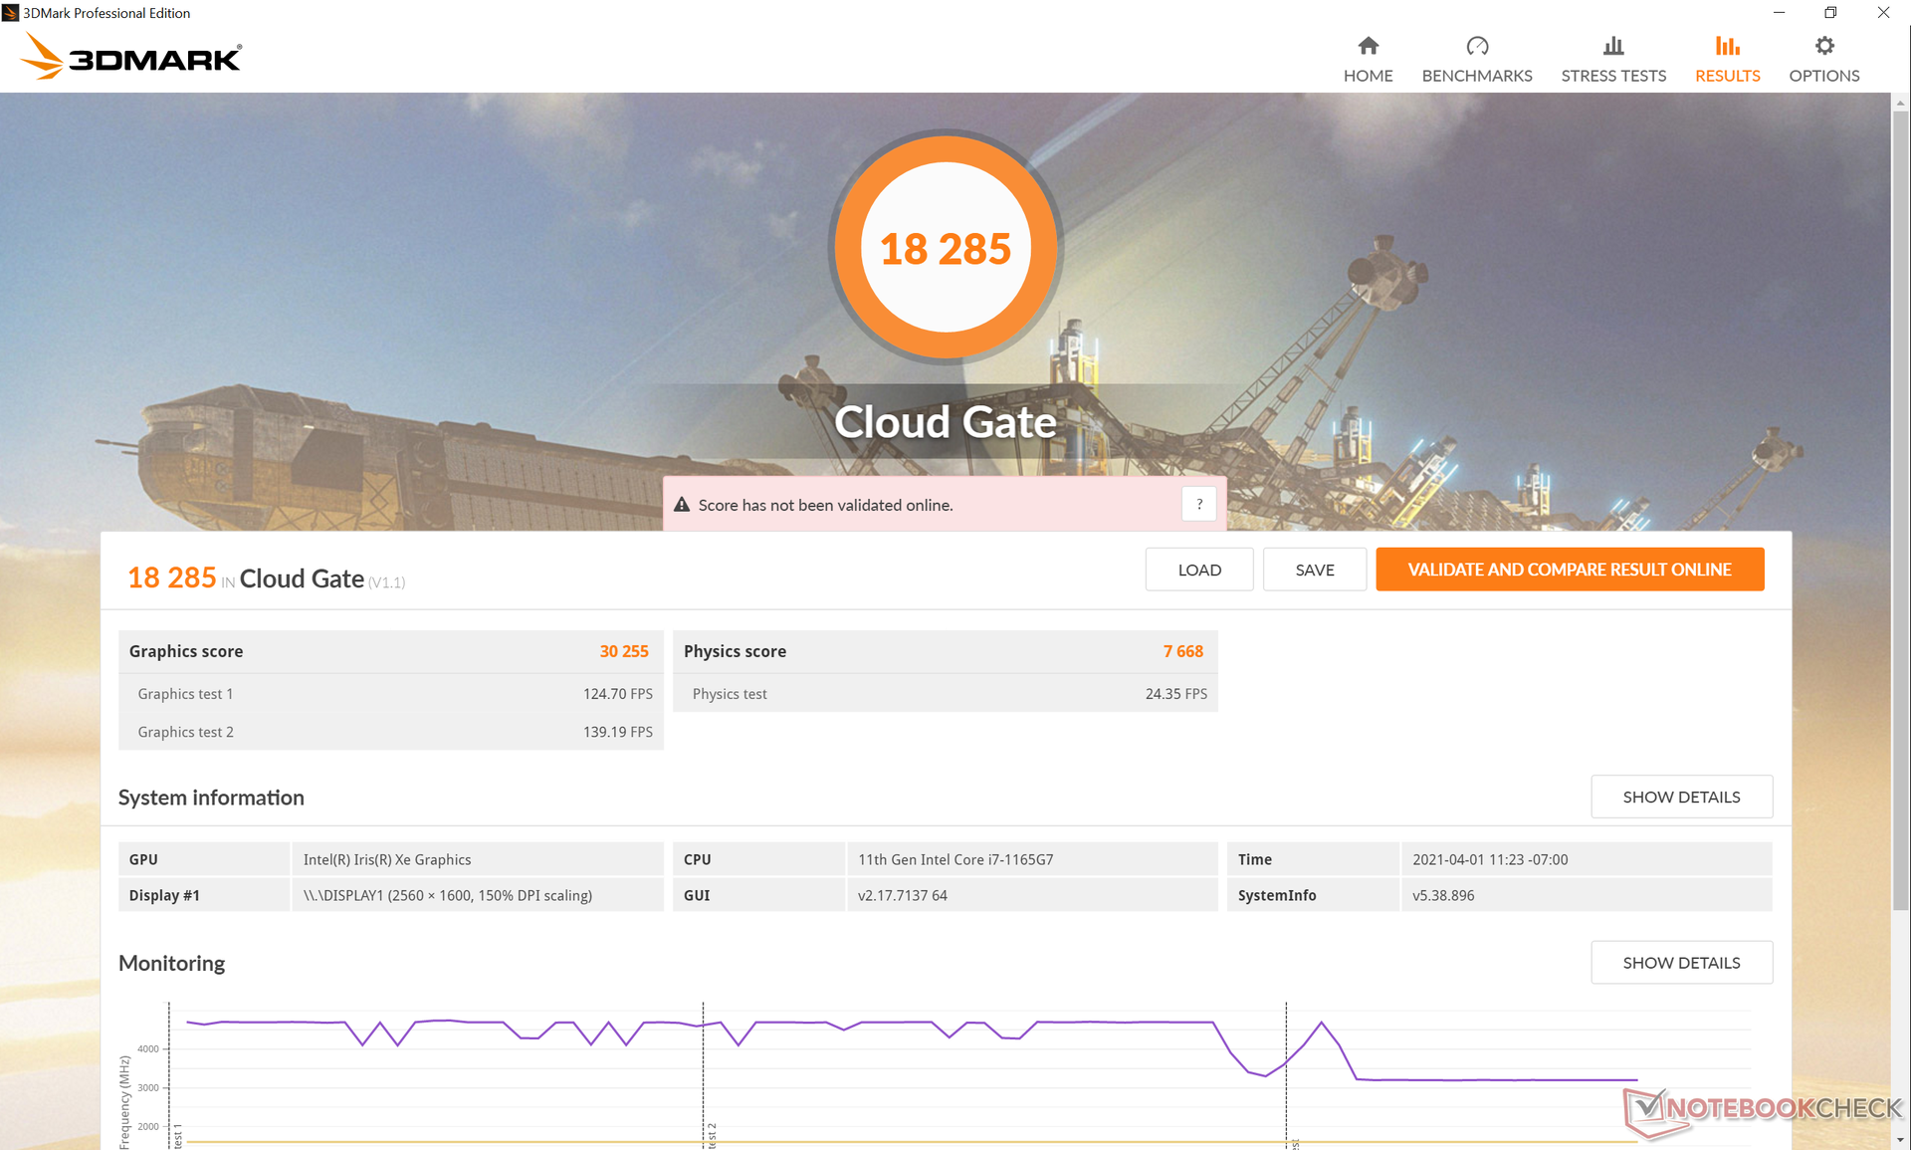Open the Stress Tests chart icon
1911x1150 pixels.
point(1612,46)
